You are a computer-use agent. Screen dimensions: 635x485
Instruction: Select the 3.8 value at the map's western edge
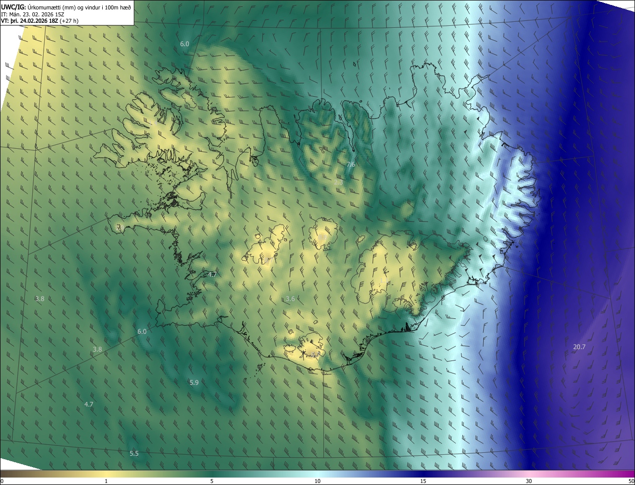(40, 299)
